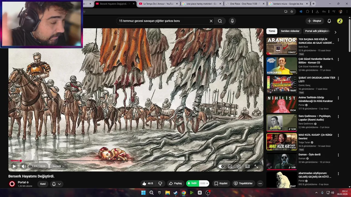Toggle the autoplay switch in player

[x=221, y=166]
